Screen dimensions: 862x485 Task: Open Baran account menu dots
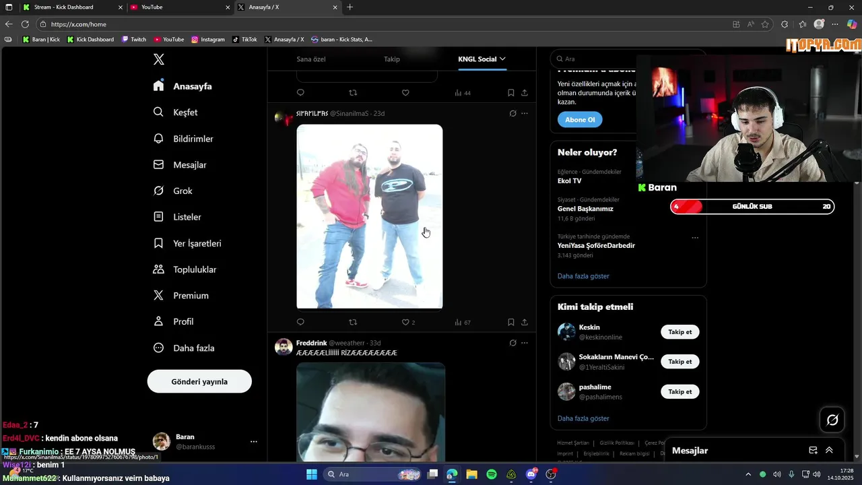point(254,441)
